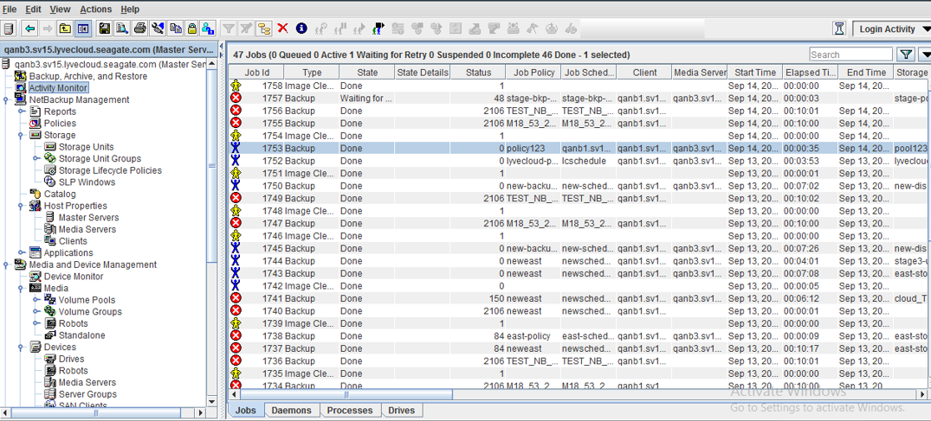Screen dimensions: 931x421
Task: Expand the Storage Unit Groups node
Action: point(36,159)
